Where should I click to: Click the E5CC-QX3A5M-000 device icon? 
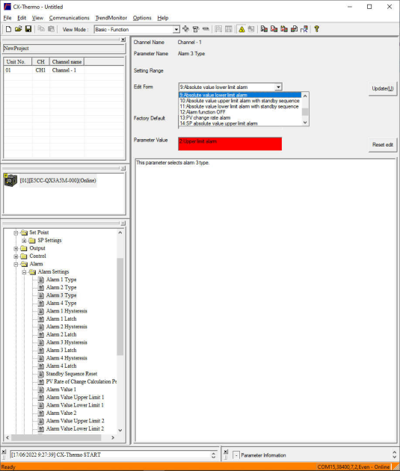10,180
